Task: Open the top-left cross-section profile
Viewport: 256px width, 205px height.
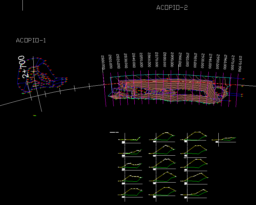Action: (x=130, y=139)
